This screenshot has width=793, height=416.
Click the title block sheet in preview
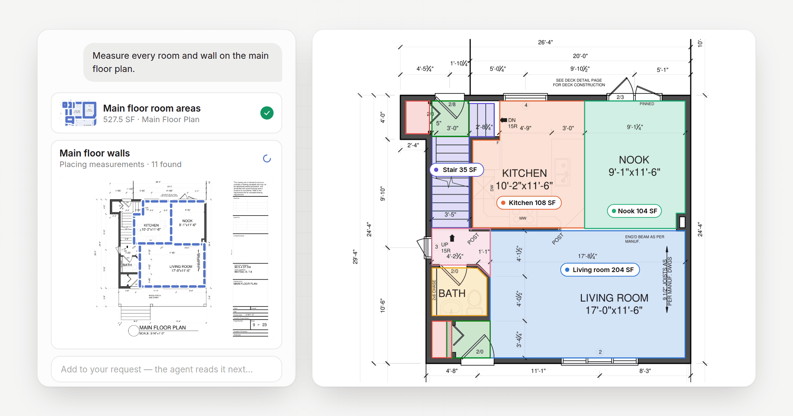(x=250, y=258)
